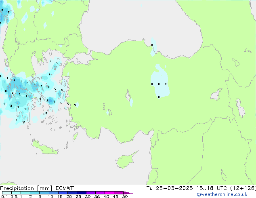
Task: Click the island of Crete on the map
Action: point(45,148)
